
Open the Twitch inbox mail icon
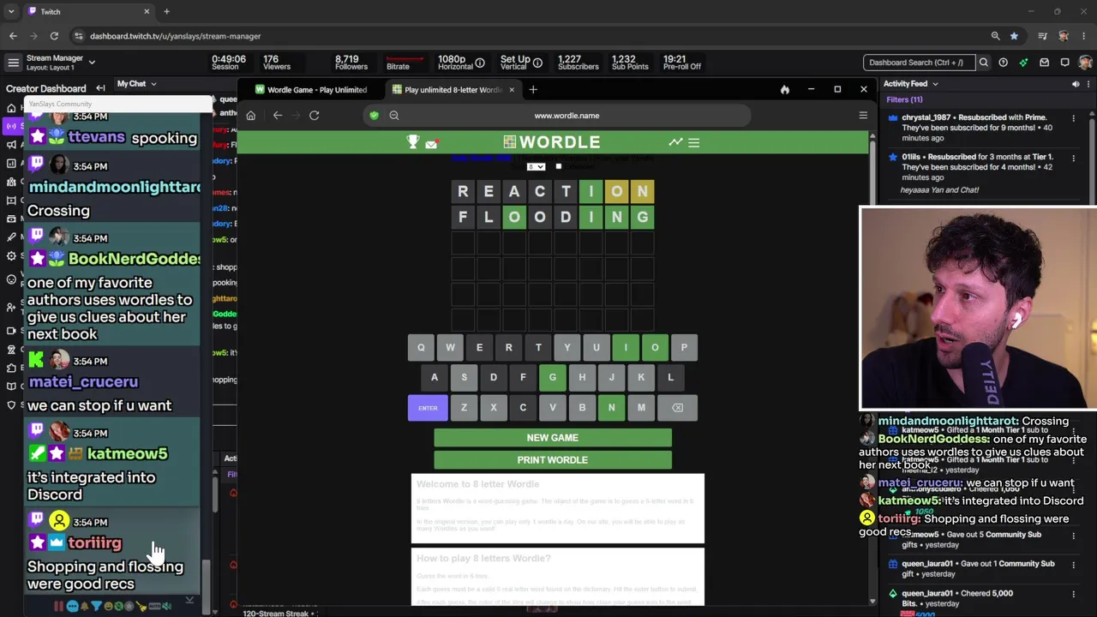coord(1044,63)
